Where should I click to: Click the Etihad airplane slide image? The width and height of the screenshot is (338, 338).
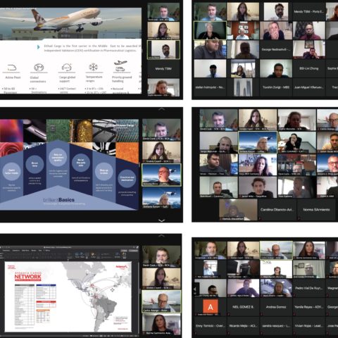tap(70, 23)
